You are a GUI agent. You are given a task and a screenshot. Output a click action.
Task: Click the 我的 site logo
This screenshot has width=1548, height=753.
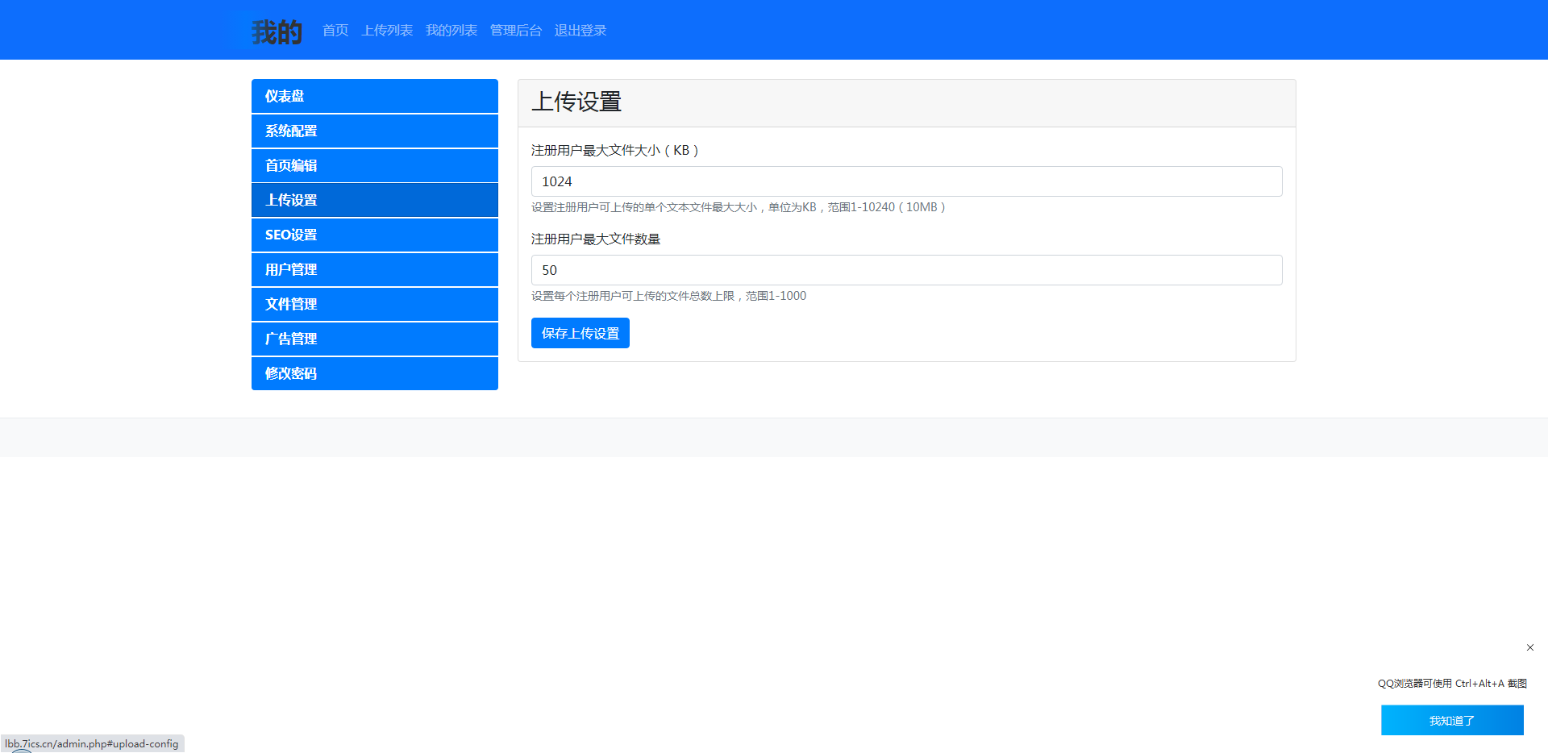click(277, 31)
